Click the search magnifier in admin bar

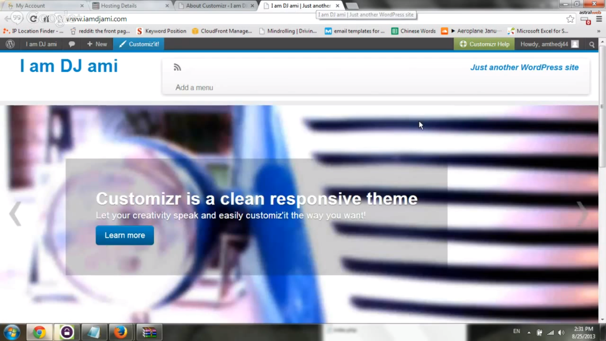coord(592,45)
